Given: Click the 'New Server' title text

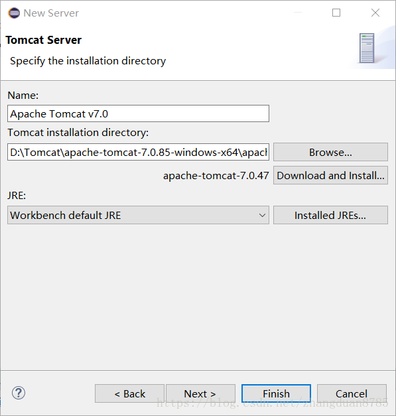Looking at the screenshot, I should (x=51, y=13).
